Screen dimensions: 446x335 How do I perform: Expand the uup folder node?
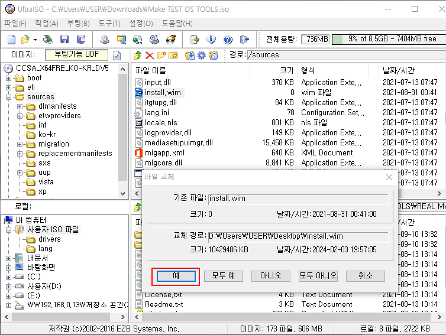tap(20, 173)
